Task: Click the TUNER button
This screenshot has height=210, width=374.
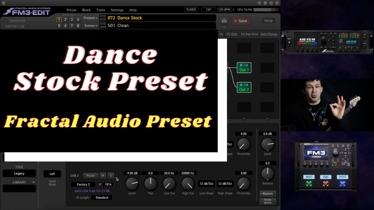Action: 191,10
